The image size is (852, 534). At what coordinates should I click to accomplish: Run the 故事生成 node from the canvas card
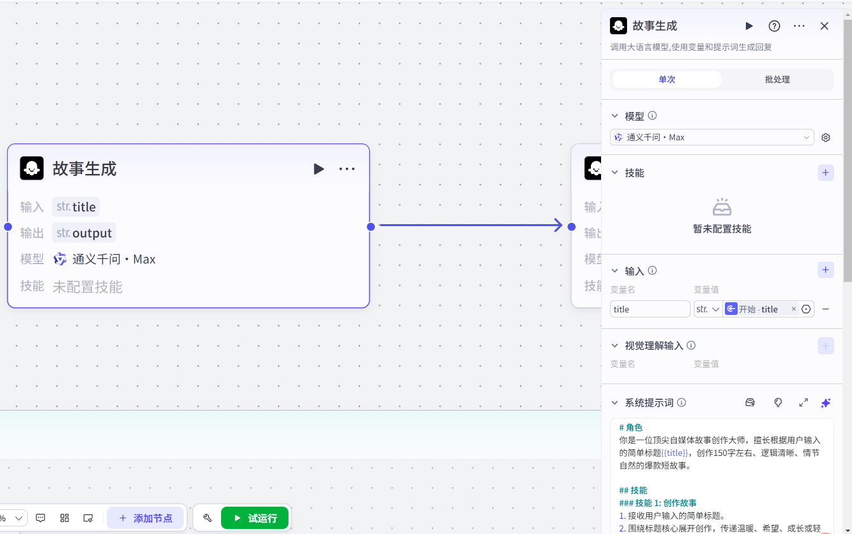pyautogui.click(x=318, y=169)
